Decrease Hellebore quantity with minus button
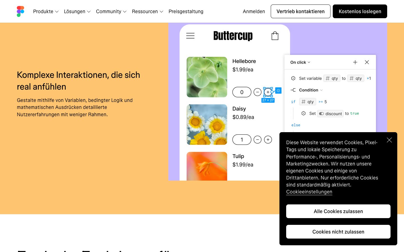404x252 pixels. pos(257,92)
